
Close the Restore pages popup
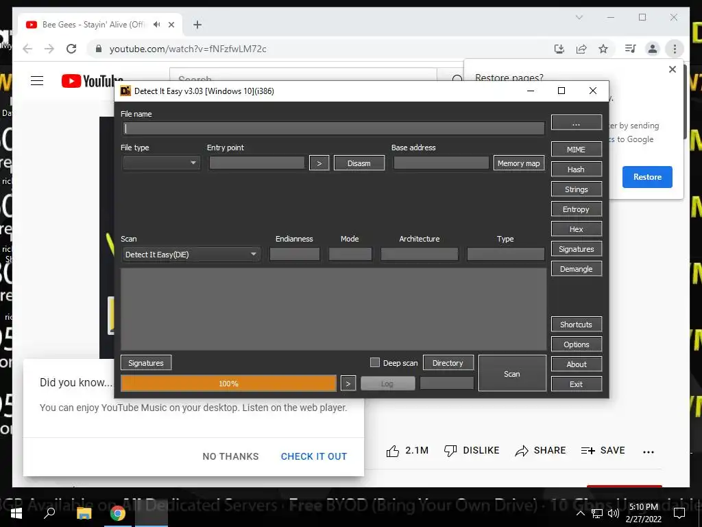point(672,69)
